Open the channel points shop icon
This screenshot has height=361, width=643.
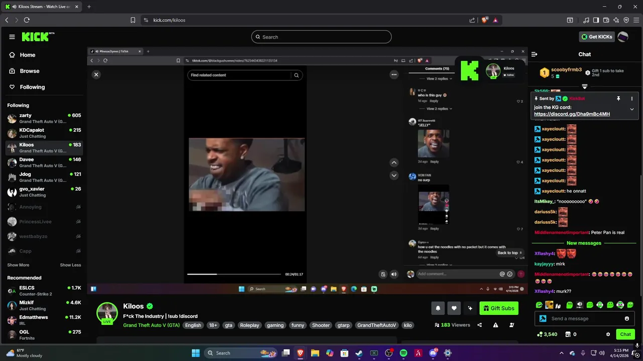[568, 334]
